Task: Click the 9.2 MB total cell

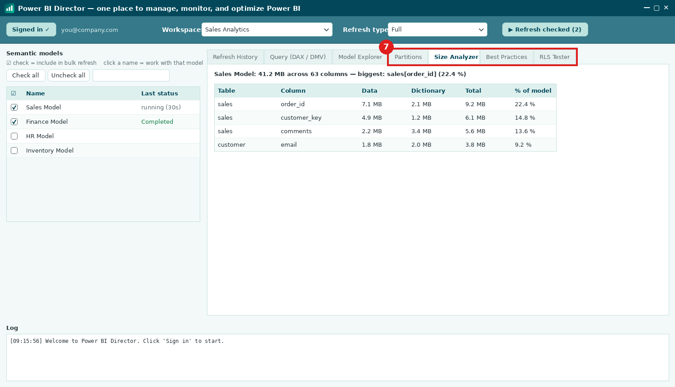Action: [475, 104]
